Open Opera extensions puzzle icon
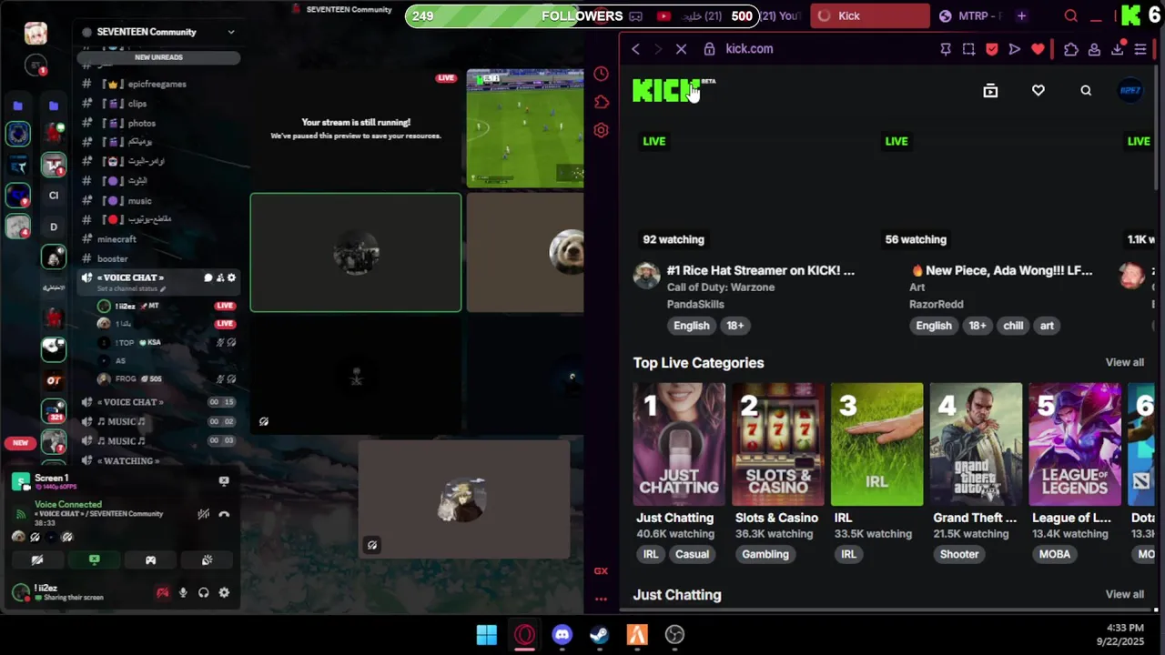 pos(1071,49)
